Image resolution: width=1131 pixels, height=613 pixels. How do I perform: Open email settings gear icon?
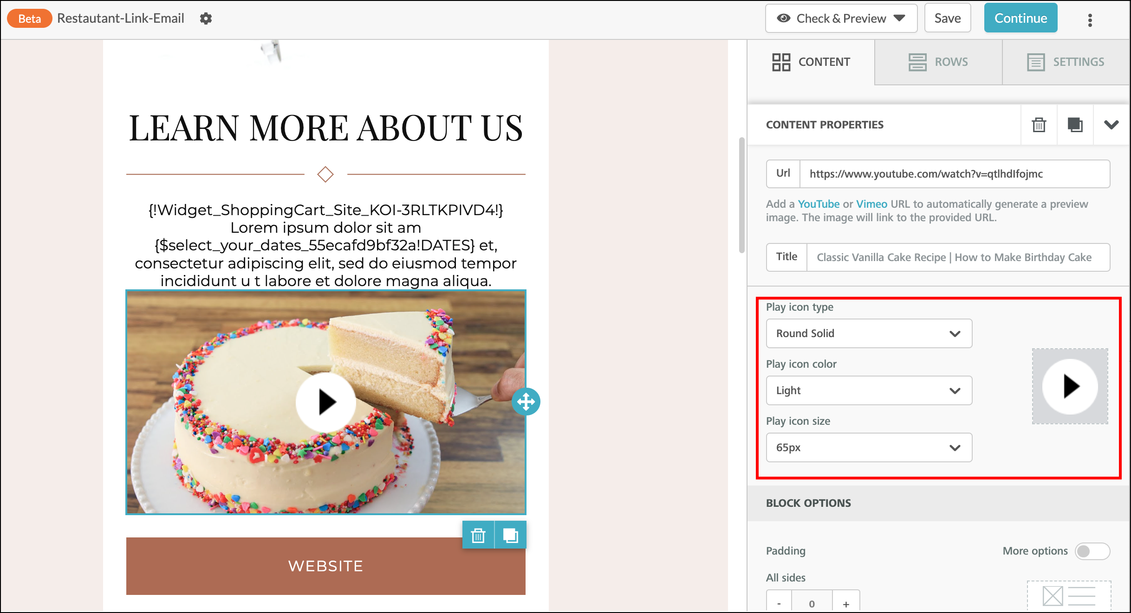(x=206, y=19)
